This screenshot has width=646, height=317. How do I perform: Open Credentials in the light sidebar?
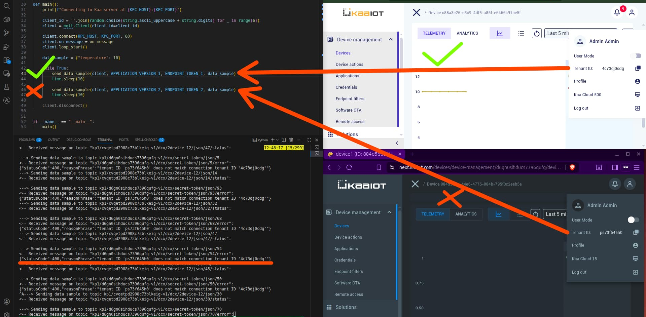pyautogui.click(x=346, y=87)
